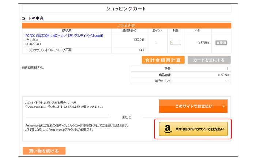Viewport: 256px width, 162px height.
Task: Continue shopping with 買い物を続ける
Action: (x=44, y=151)
